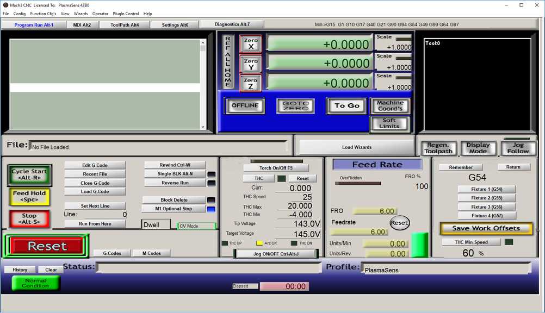This screenshot has height=313, width=545.
Task: Select Fixture 2 (G55) work offset
Action: [x=487, y=198]
